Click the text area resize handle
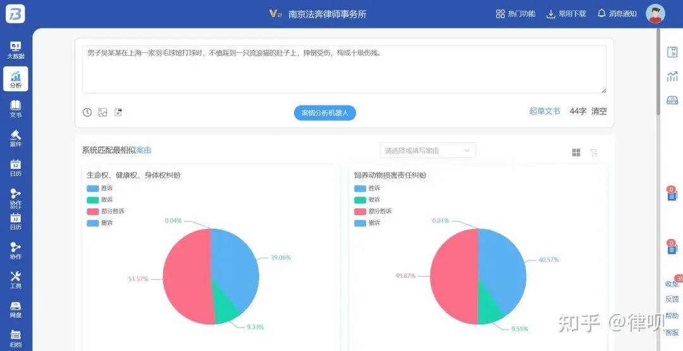Image resolution: width=683 pixels, height=351 pixels. [x=603, y=90]
